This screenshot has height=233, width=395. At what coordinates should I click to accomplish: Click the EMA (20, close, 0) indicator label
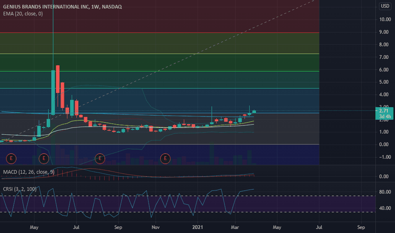click(x=23, y=14)
